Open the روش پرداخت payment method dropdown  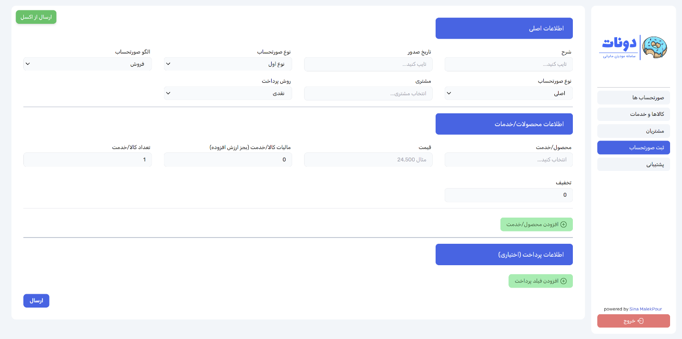tap(228, 93)
